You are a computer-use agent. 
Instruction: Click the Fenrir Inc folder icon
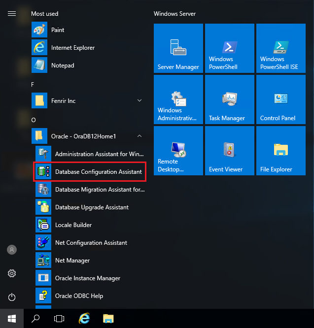pyautogui.click(x=39, y=100)
